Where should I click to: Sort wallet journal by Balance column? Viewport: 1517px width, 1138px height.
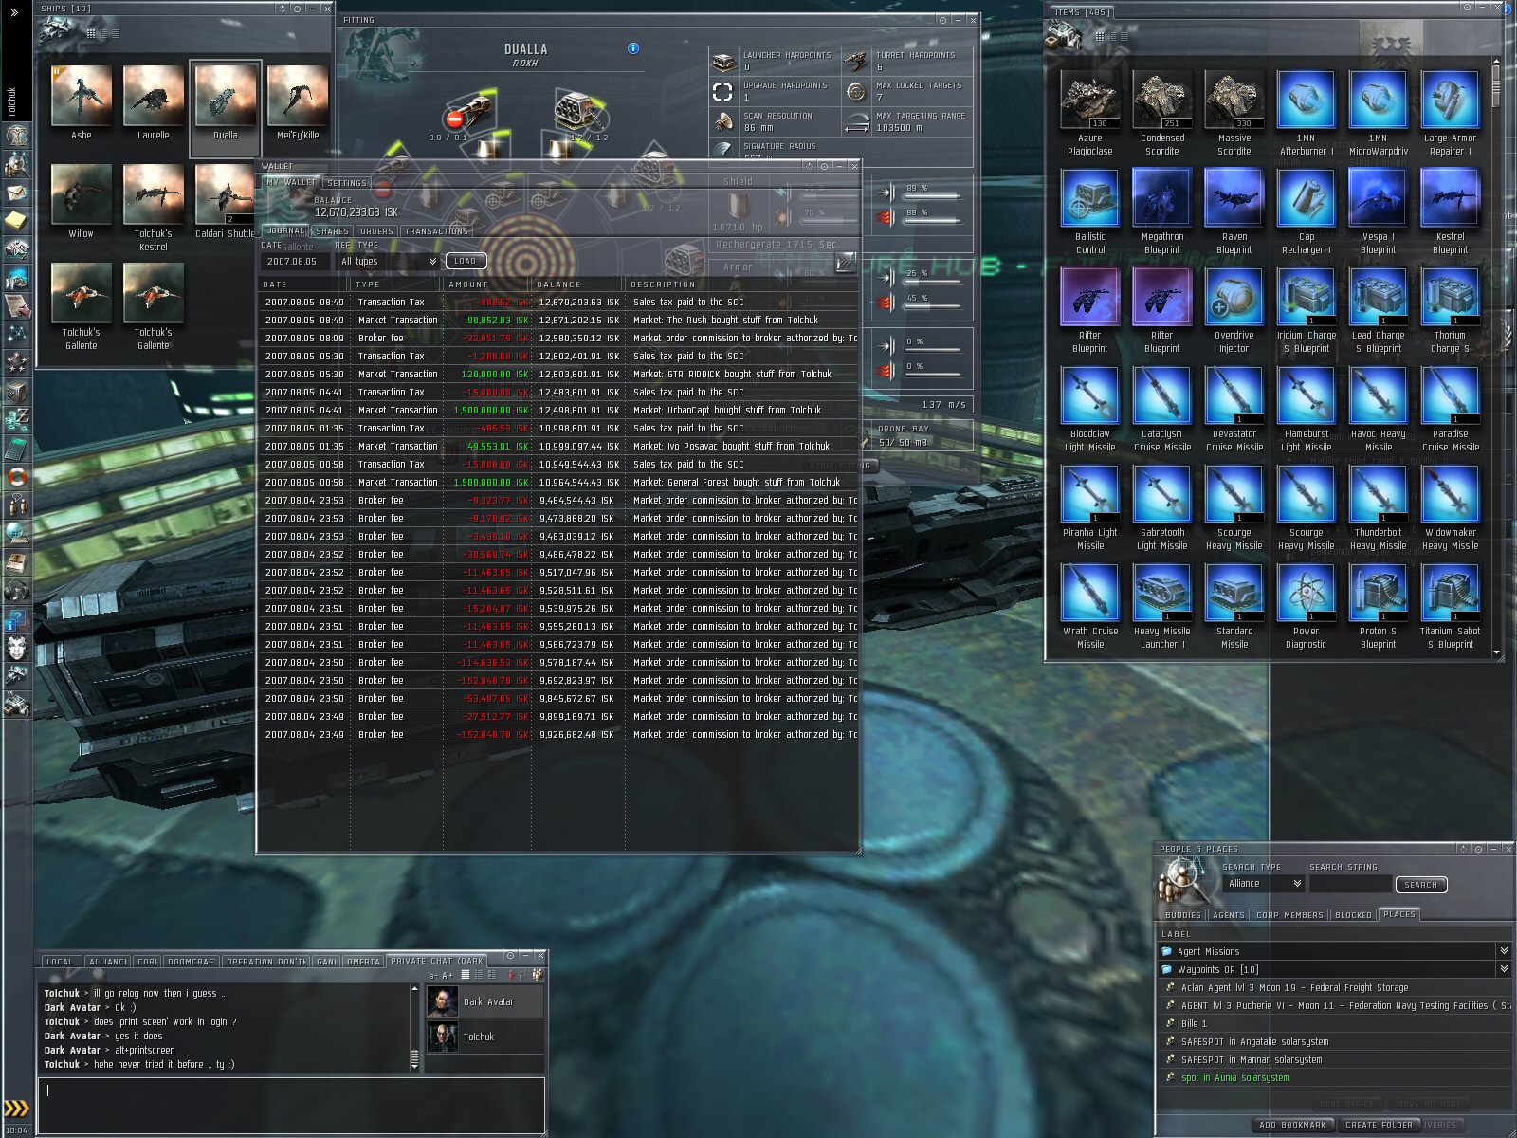577,284
